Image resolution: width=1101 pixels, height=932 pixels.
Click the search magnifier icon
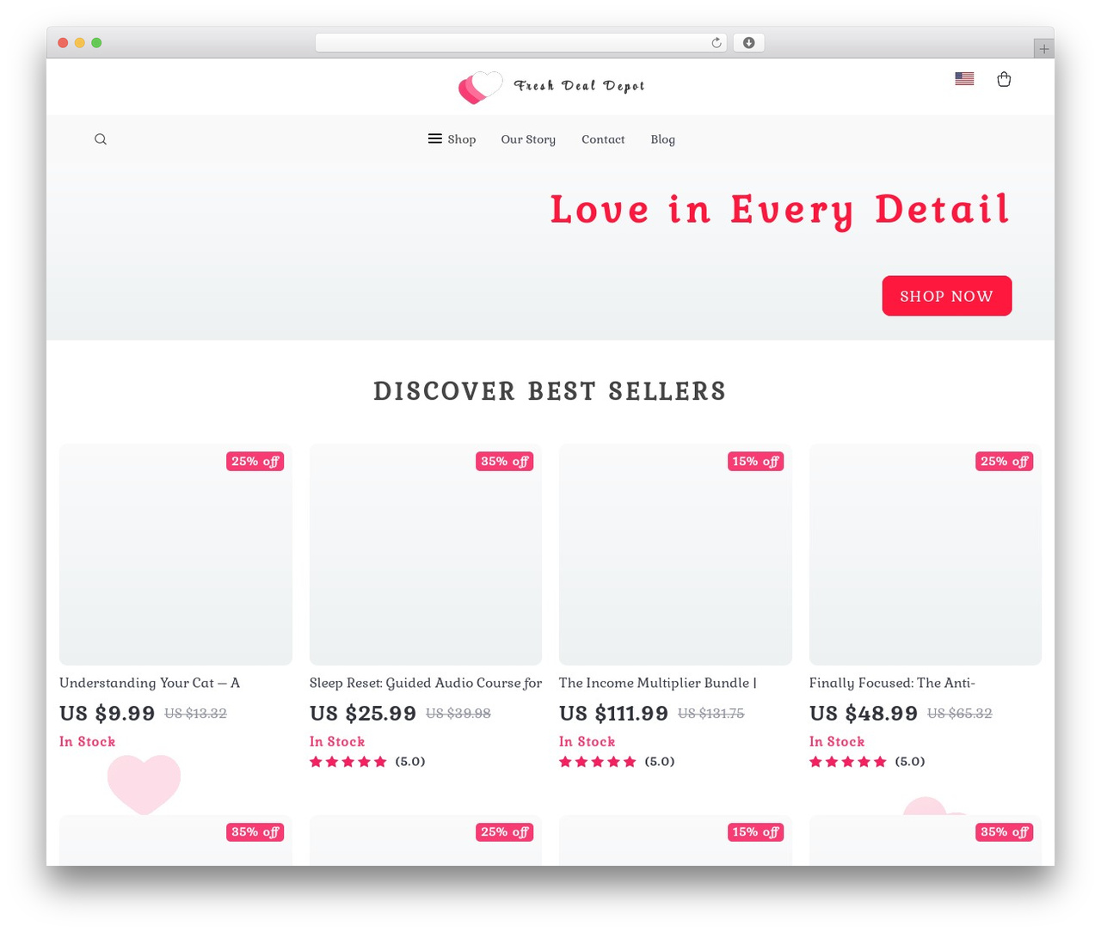101,139
